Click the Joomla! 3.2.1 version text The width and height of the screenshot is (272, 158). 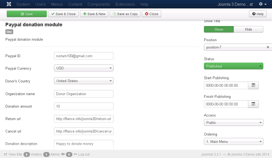tap(211, 154)
